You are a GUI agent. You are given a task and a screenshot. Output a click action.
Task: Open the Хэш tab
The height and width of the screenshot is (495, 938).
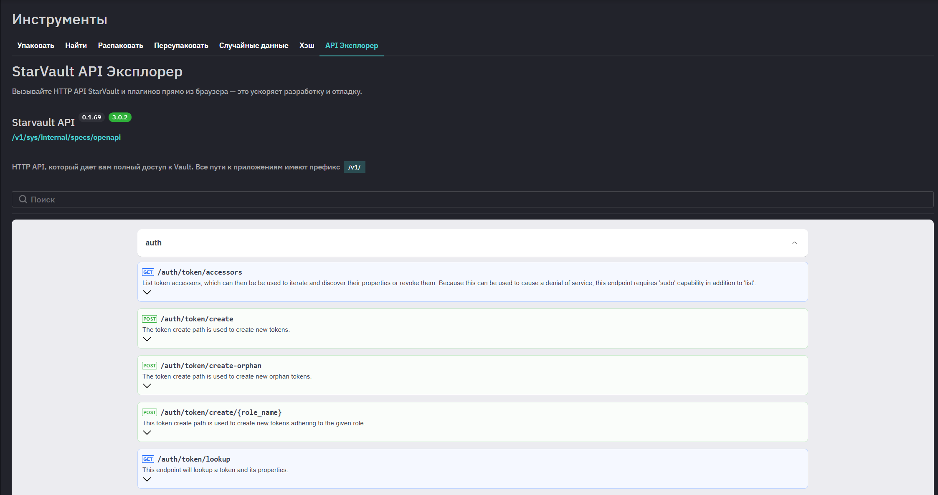click(307, 45)
